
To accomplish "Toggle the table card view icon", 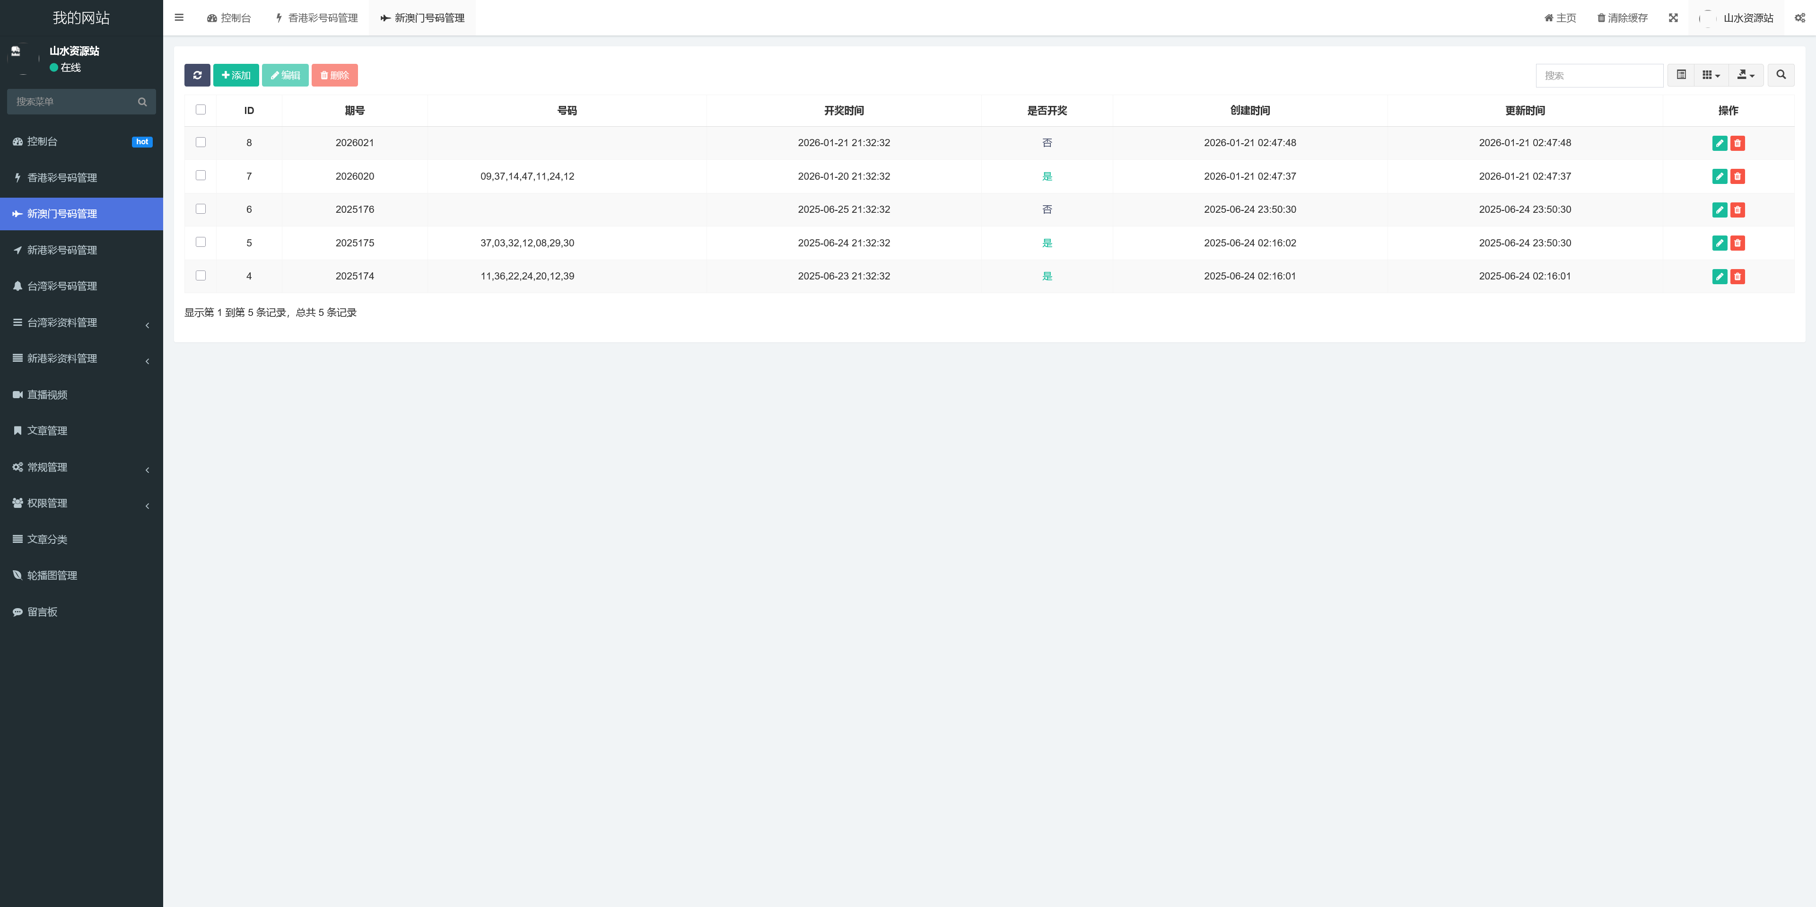I will pyautogui.click(x=1681, y=75).
